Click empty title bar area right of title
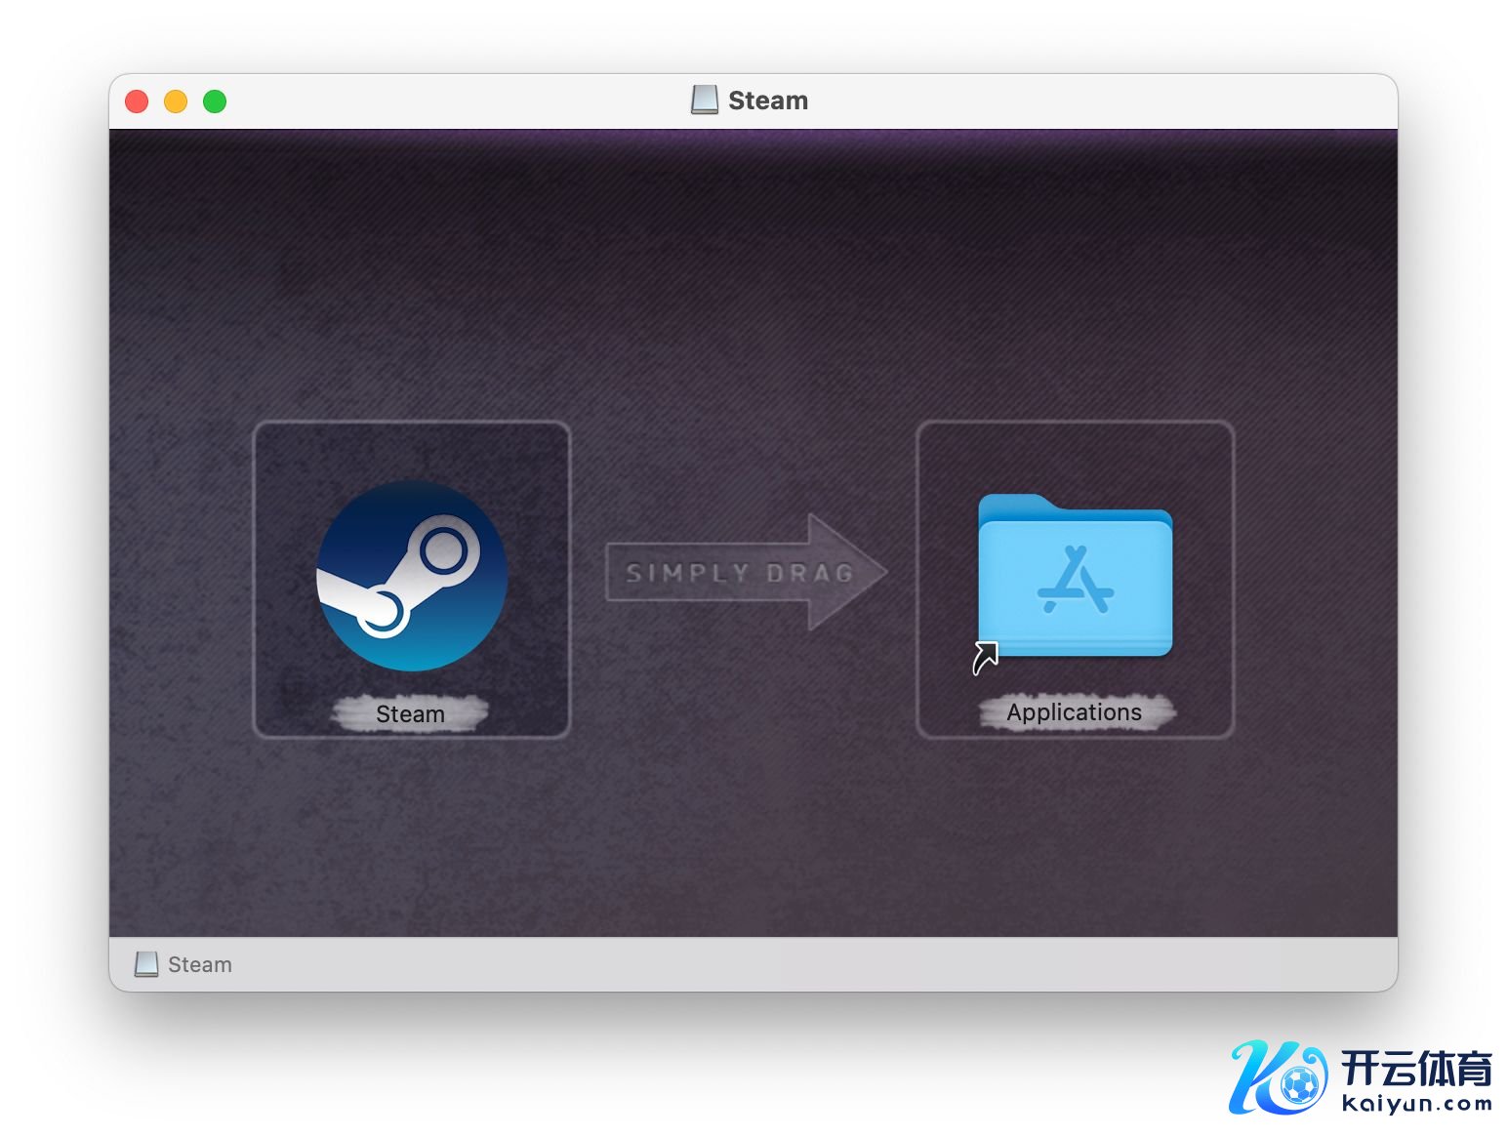This screenshot has width=1507, height=1136. click(1074, 101)
